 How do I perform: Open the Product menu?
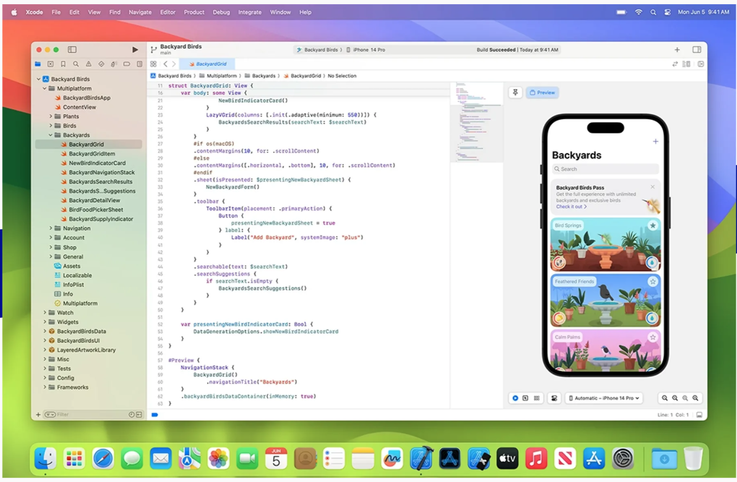click(x=194, y=12)
